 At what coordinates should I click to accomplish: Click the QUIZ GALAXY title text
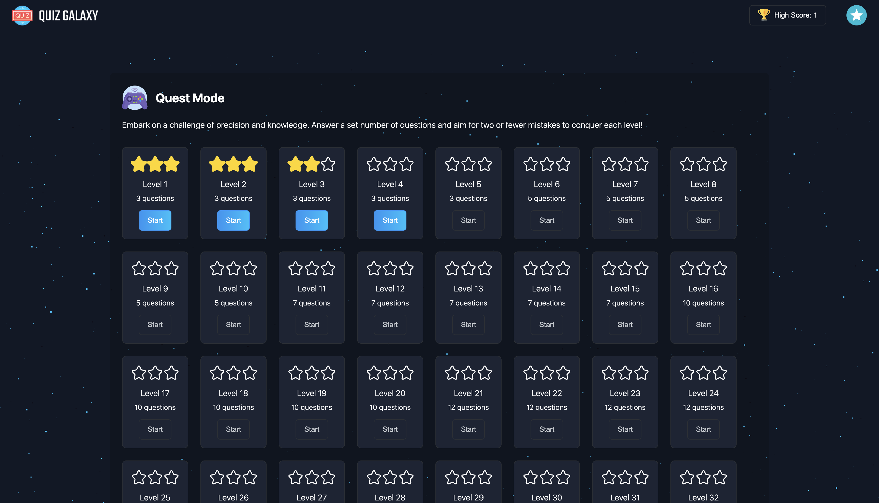(68, 16)
